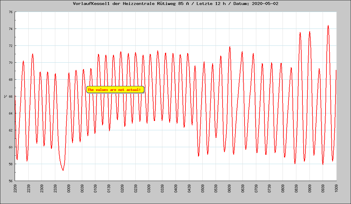Select the 76 tick label on the y-axis
Image resolution: width=351 pixels, height=204 pixels.
coord(11,12)
